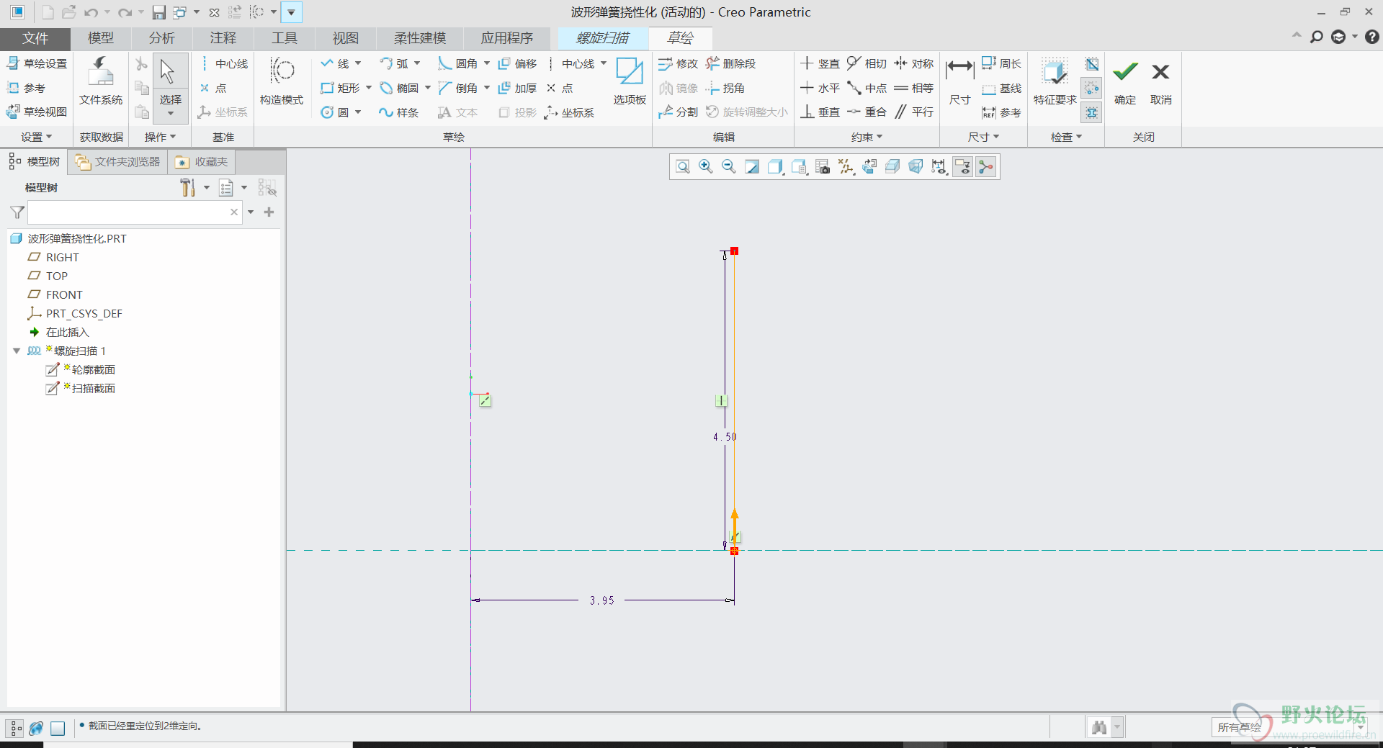The height and width of the screenshot is (748, 1383).
Task: Select the 拐角 (Corner) trim tool
Action: pos(725,88)
